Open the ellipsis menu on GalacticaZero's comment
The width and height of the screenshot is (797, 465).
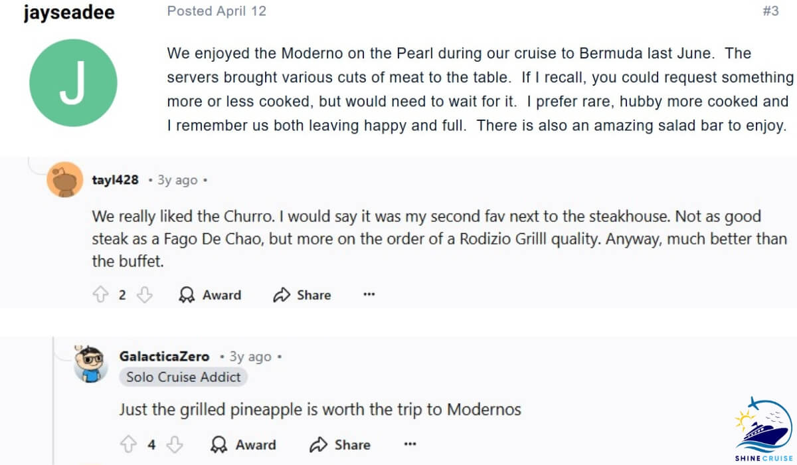[410, 444]
